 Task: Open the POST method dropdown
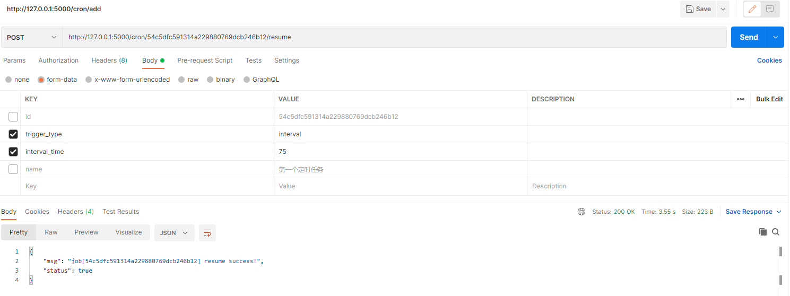pyautogui.click(x=32, y=37)
